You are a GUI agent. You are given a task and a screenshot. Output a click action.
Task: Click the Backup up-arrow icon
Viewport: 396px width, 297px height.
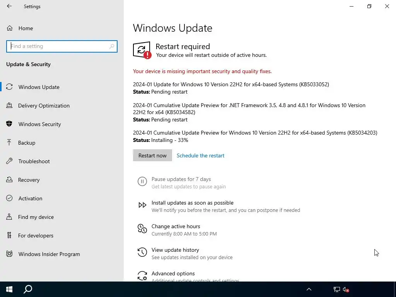(9, 142)
